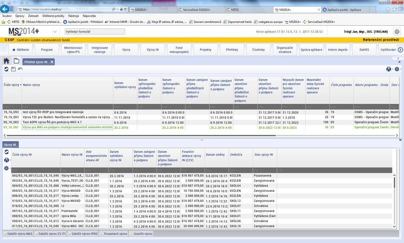Open the Home icon tab
This screenshot has width=404, height=243.
tap(6, 61)
